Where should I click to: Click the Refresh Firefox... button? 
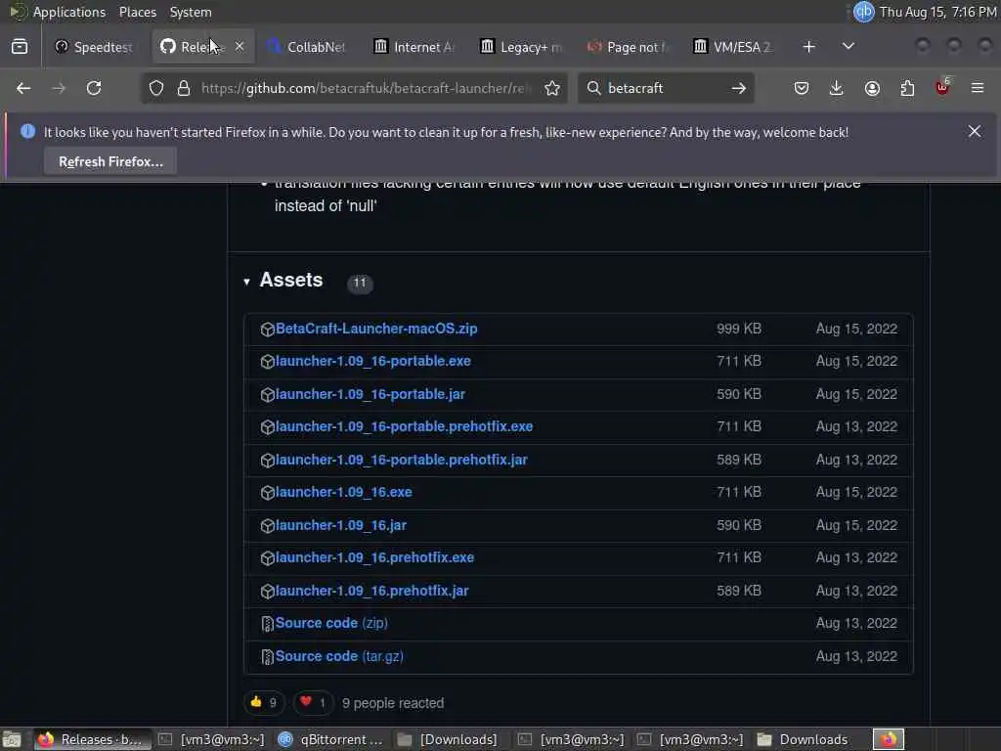[x=110, y=161]
